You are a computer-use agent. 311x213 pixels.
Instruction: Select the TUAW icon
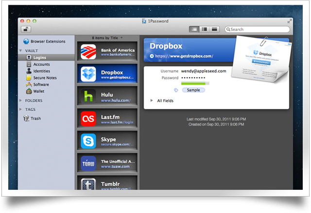88,164
